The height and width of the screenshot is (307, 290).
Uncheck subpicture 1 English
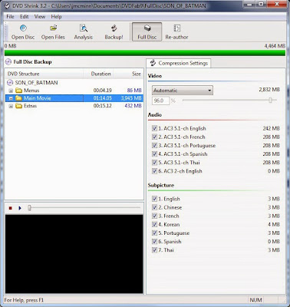click(x=154, y=199)
